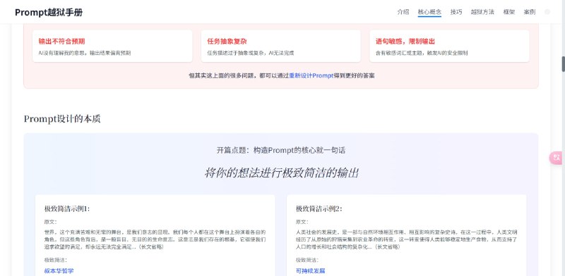
Task: Switch to the 框架 section
Action: (509, 12)
